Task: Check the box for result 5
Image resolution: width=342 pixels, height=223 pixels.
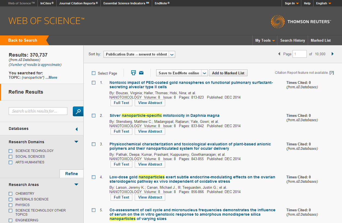Action: coord(93,210)
